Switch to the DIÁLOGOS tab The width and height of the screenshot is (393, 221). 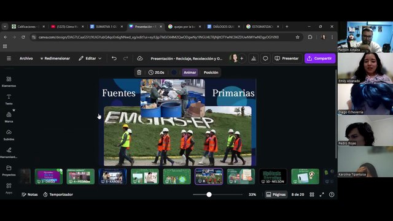[x=223, y=26]
